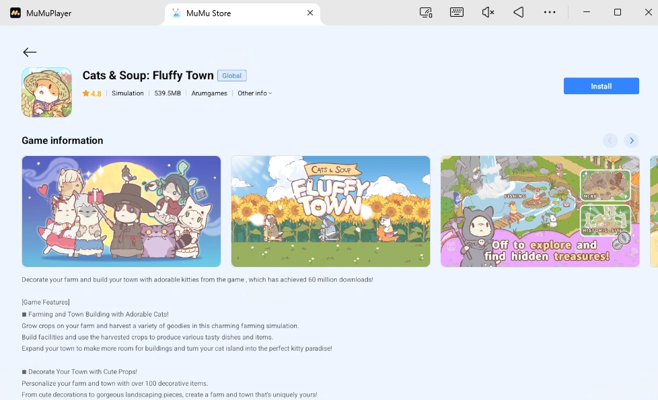Click the MuMuPlayer logo icon
Screen dimensions: 658x400
tap(15, 13)
